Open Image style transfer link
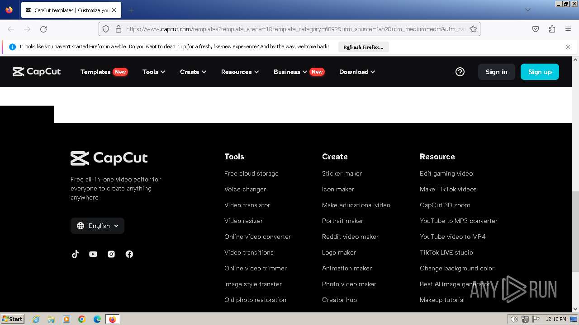Screen dimensions: 579x325 pyautogui.click(x=253, y=284)
